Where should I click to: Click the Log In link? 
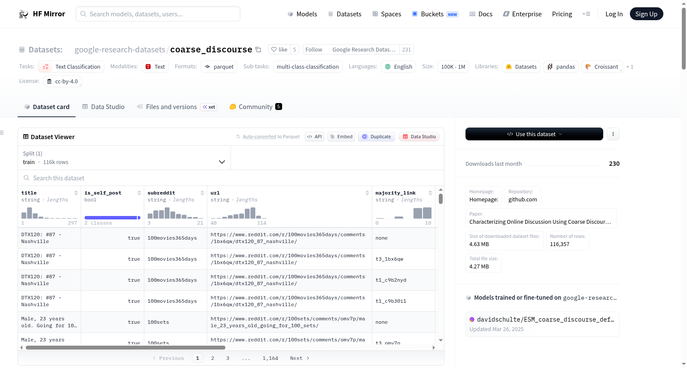[614, 14]
